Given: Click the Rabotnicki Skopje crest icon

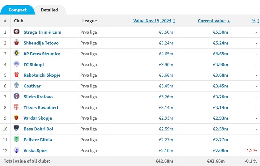Looking at the screenshot, I should pyautogui.click(x=16, y=75).
